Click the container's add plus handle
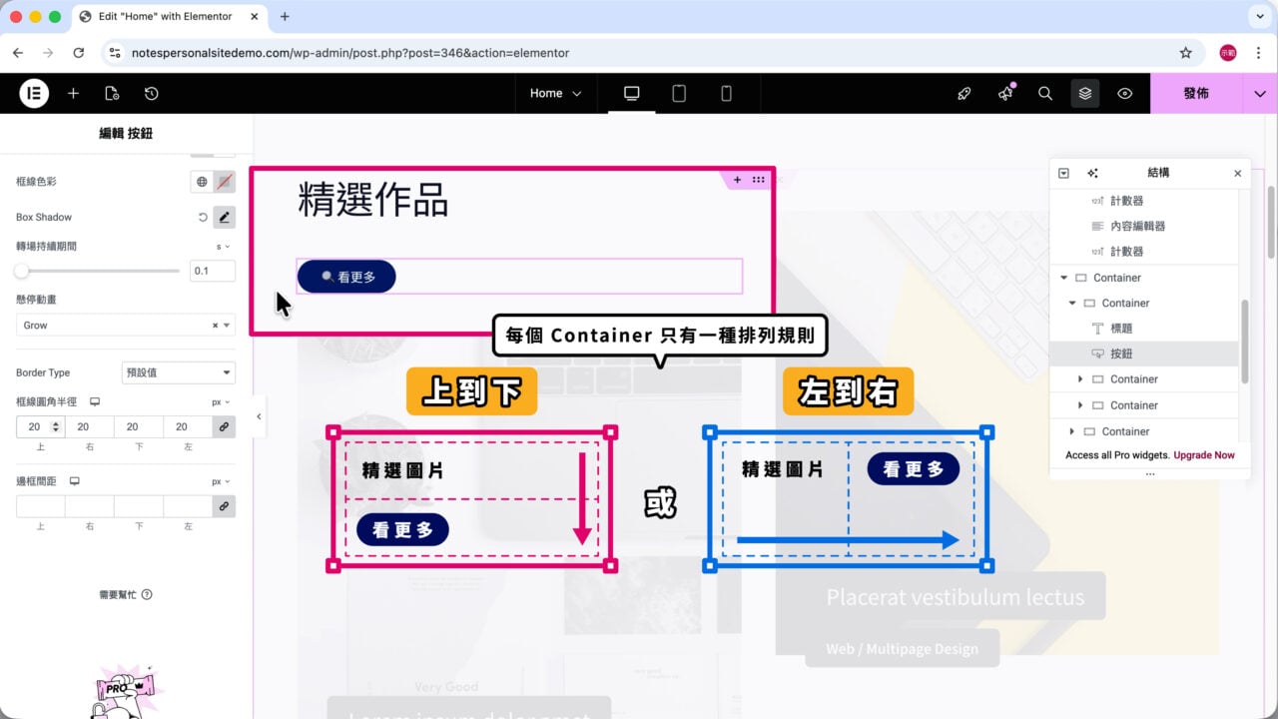 [737, 180]
